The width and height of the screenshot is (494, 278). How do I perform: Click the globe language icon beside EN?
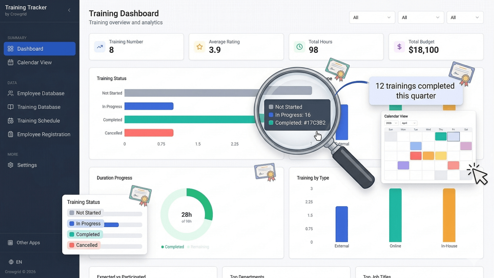pyautogui.click(x=11, y=262)
